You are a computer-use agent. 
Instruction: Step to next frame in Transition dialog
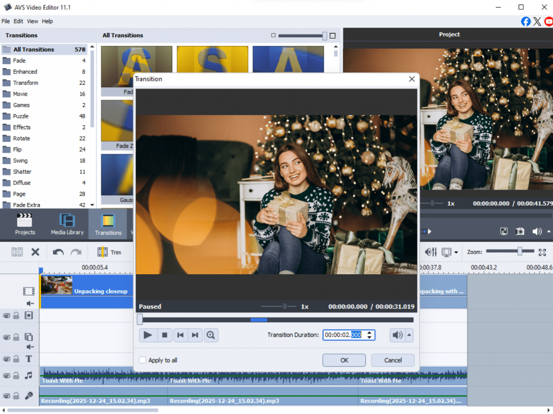(195, 335)
